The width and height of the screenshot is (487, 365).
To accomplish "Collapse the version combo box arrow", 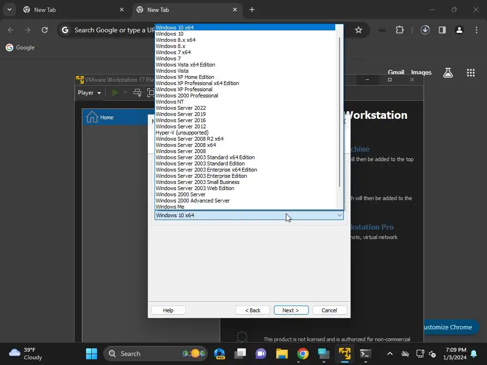I will point(340,215).
